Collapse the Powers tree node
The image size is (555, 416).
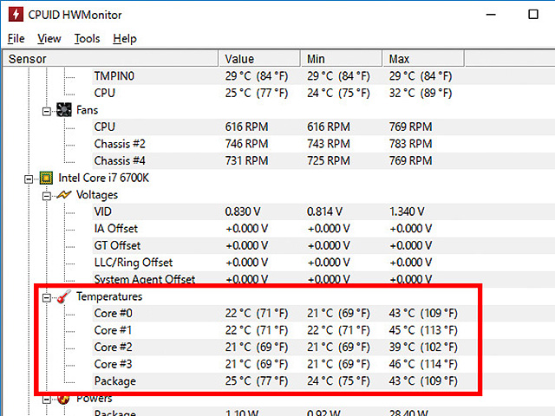46,400
